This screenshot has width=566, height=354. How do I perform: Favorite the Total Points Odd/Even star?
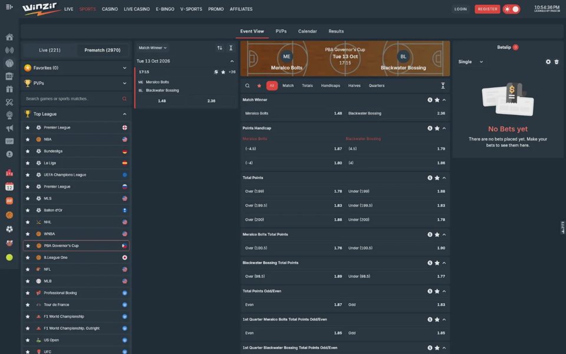(x=437, y=291)
